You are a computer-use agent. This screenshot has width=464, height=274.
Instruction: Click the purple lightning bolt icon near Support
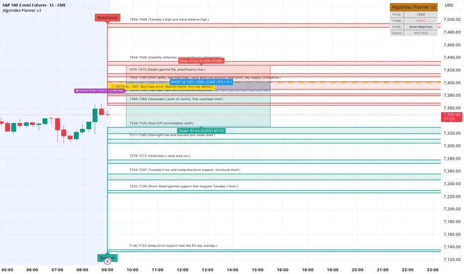[108, 261]
